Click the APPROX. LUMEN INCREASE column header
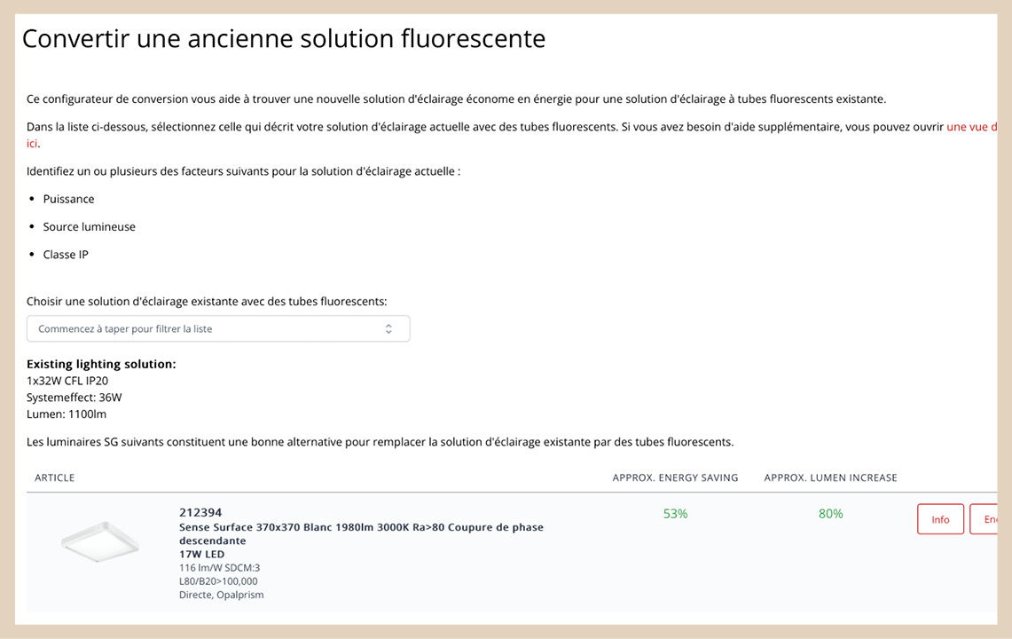 [831, 477]
